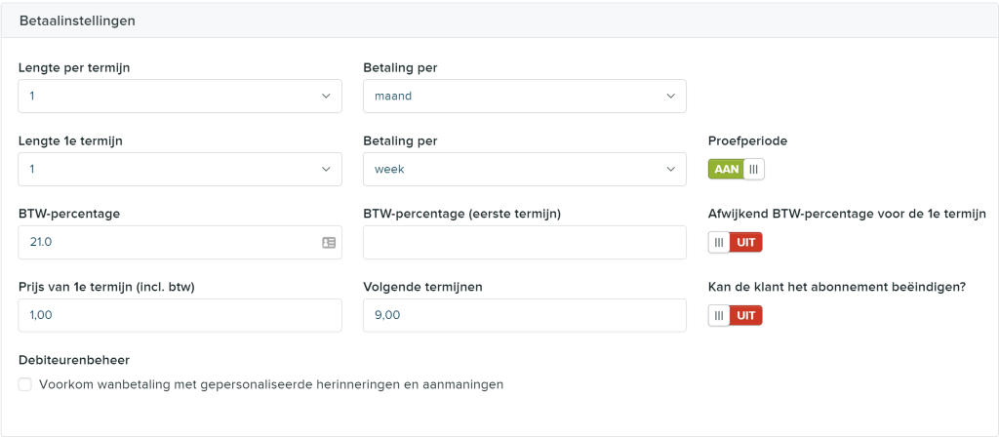Click the Voorkom wanbetaling label text
This screenshot has width=999, height=437.
271,384
